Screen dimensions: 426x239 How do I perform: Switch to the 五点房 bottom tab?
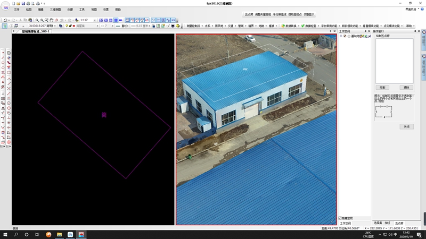click(x=399, y=223)
